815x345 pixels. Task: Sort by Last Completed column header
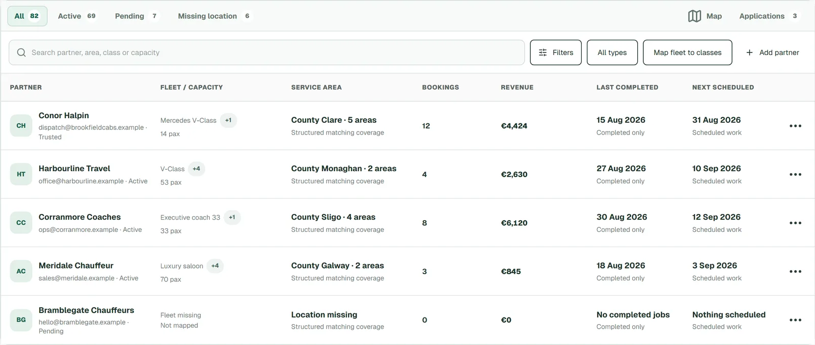pos(628,87)
